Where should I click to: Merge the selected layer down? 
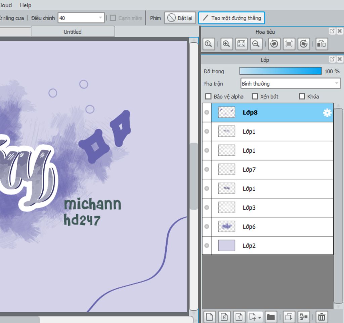[304, 317]
